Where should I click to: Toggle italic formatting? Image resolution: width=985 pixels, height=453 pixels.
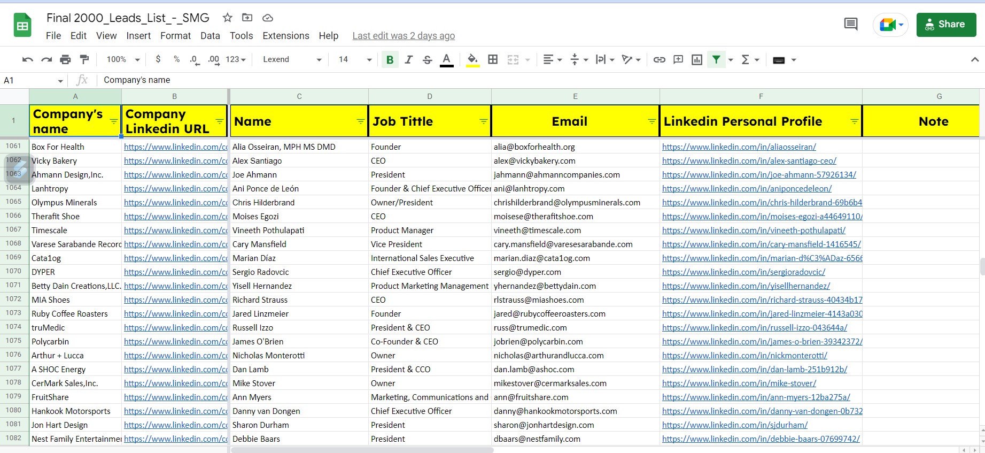(409, 59)
